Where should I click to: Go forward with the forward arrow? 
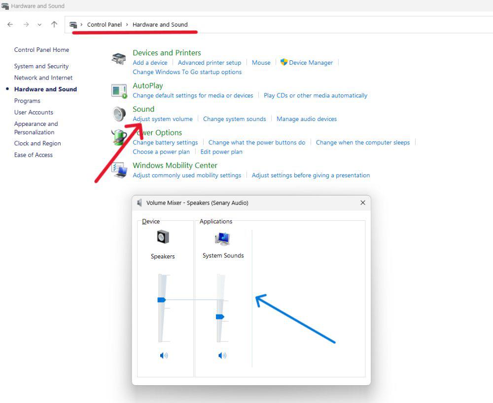coord(26,25)
